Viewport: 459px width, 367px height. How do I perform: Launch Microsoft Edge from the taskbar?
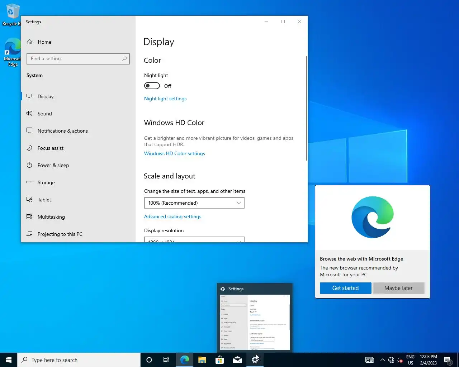pyautogui.click(x=185, y=360)
